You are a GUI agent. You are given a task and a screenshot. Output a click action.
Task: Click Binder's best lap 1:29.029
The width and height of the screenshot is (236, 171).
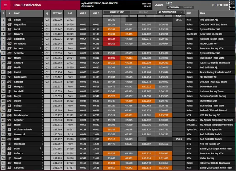[57, 20]
